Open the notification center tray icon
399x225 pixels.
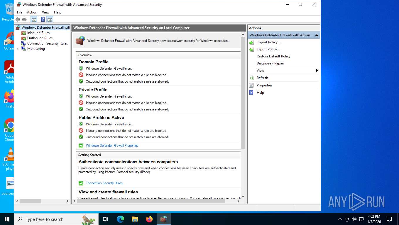389,219
